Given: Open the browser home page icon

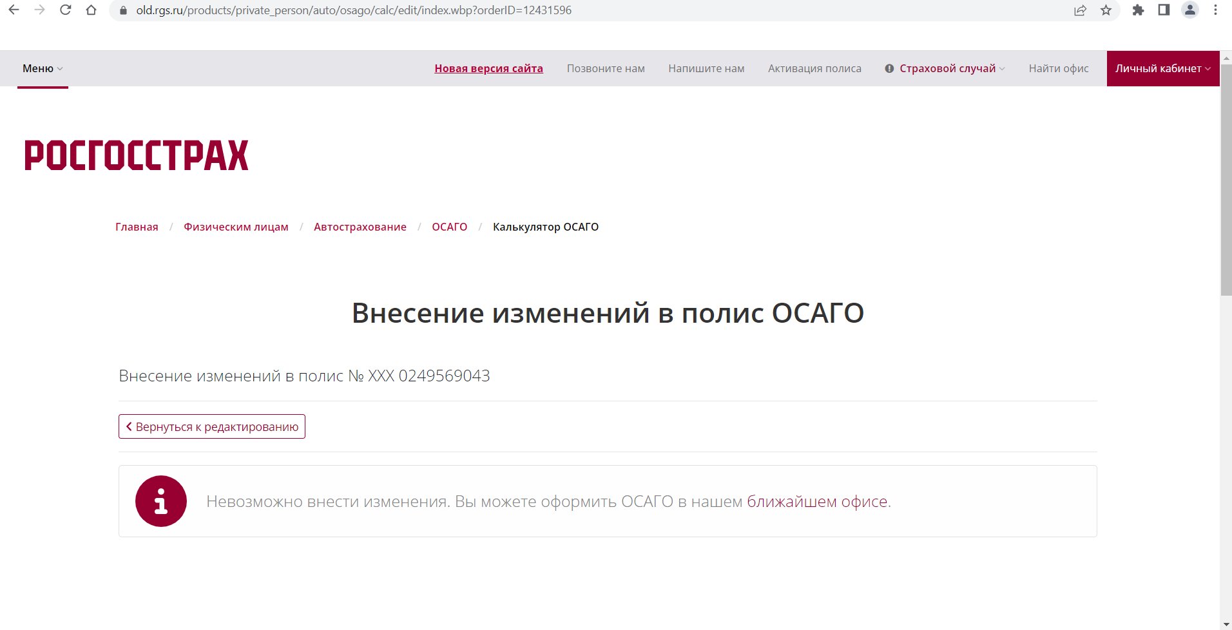Looking at the screenshot, I should pyautogui.click(x=91, y=10).
